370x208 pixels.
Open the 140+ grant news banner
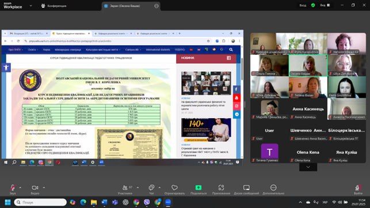point(206,130)
